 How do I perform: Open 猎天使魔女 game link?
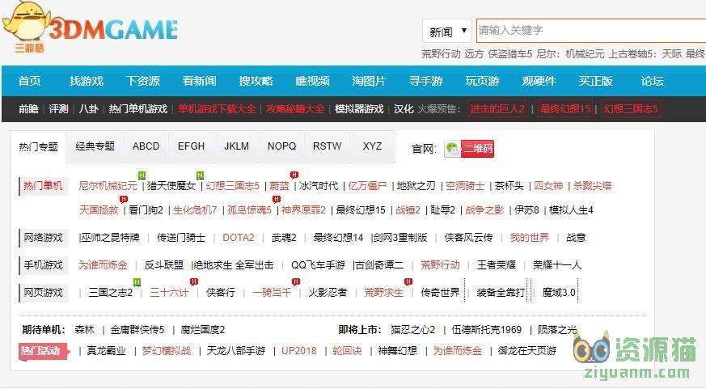pyautogui.click(x=171, y=186)
